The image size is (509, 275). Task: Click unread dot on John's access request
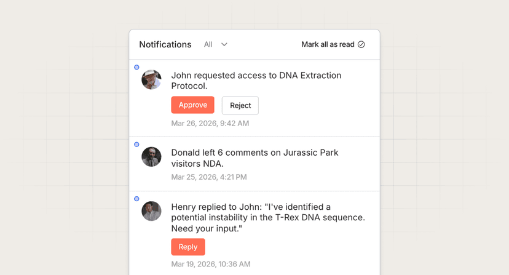click(x=136, y=67)
